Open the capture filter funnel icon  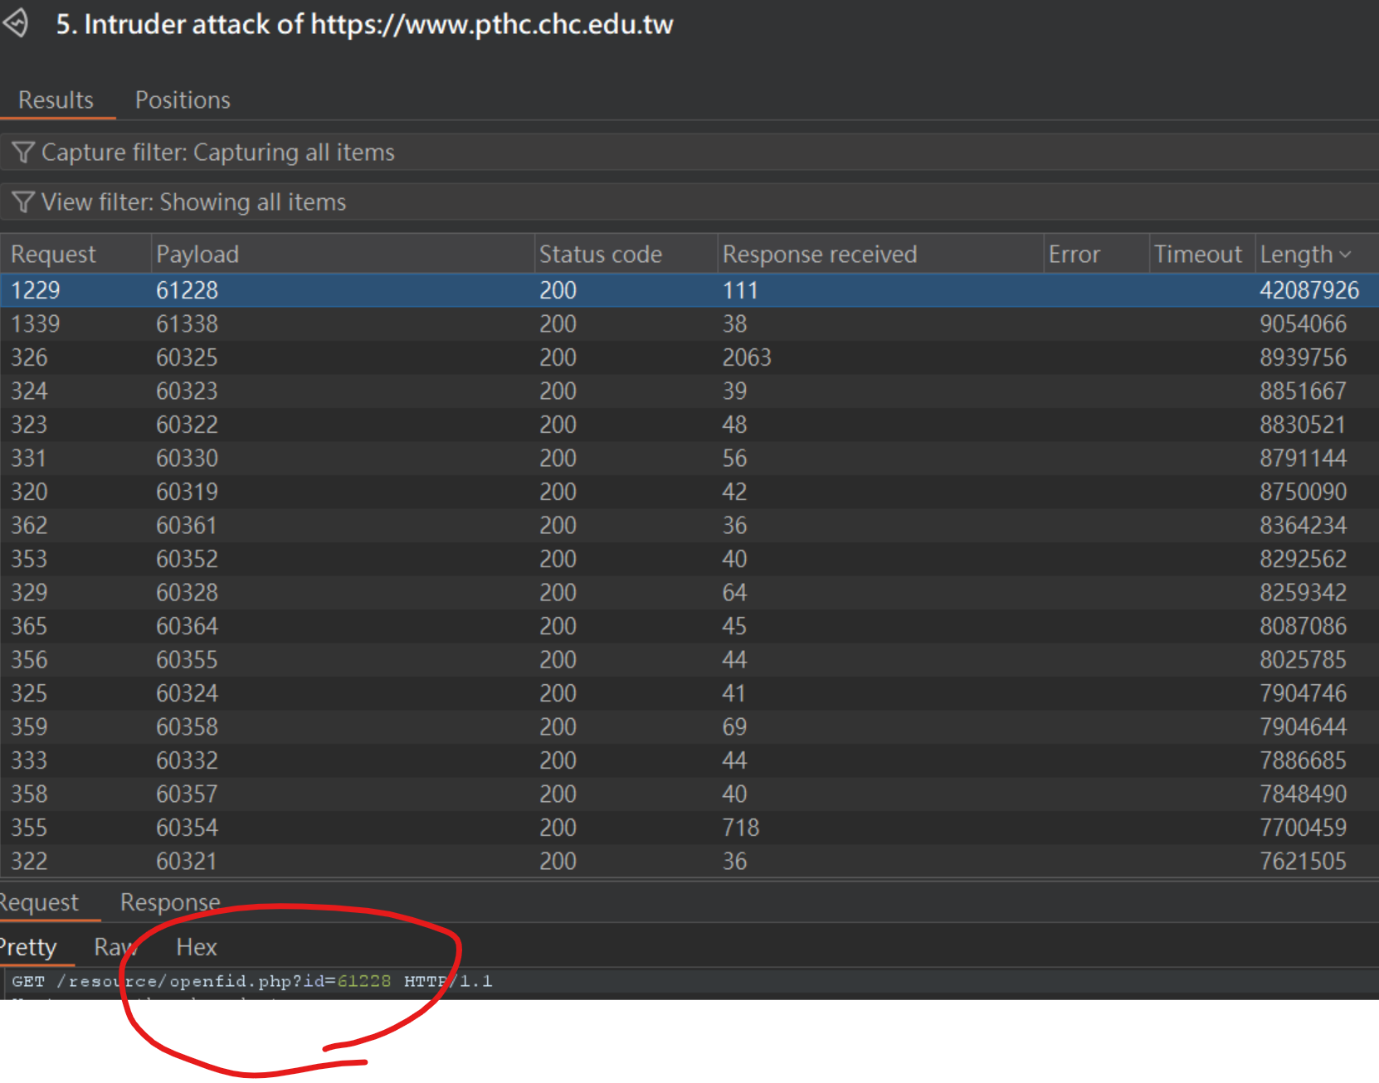23,153
